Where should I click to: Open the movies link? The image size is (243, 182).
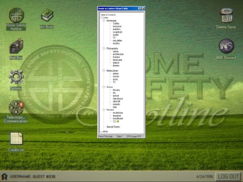pos(116,76)
